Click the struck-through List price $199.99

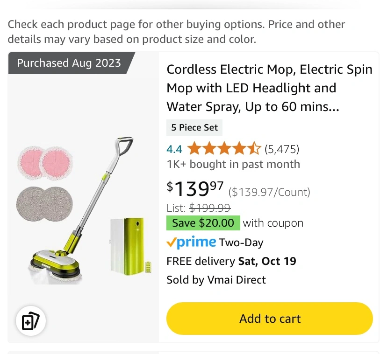click(209, 208)
